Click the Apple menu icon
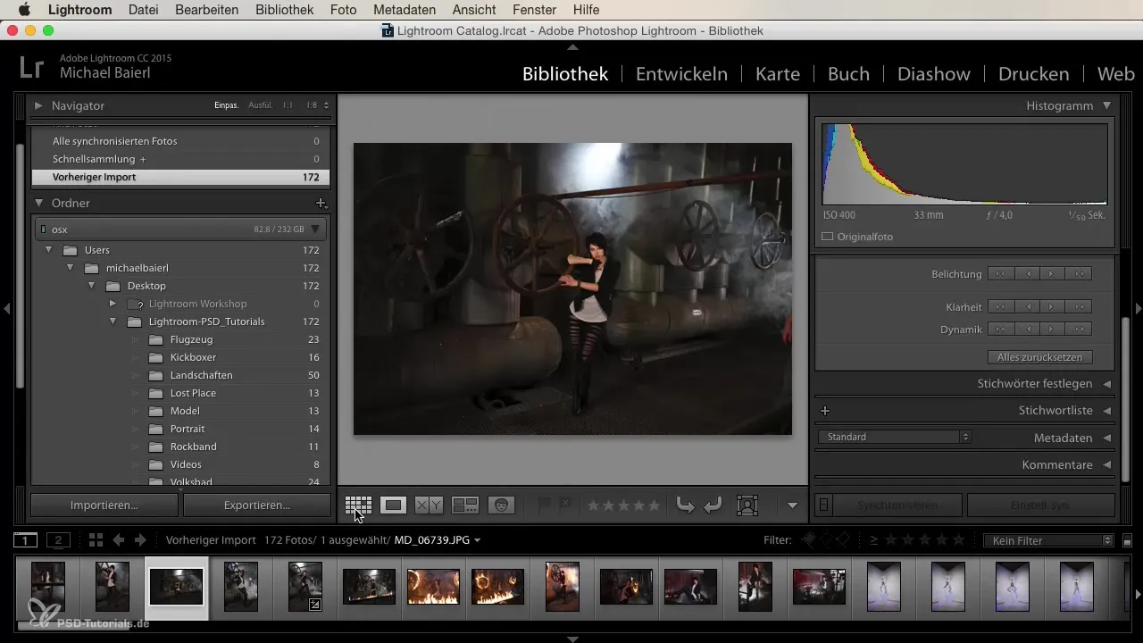Screen dimensions: 1143x643 [x=24, y=10]
